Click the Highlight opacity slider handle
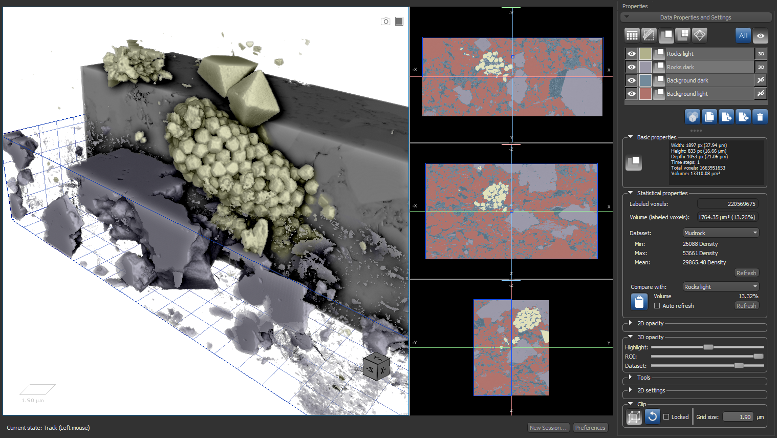Image resolution: width=777 pixels, height=438 pixels. click(708, 347)
